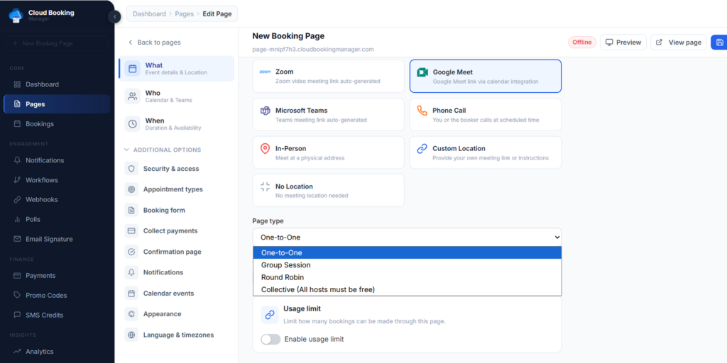
Task: Select the Google Meet location option
Action: (x=485, y=76)
